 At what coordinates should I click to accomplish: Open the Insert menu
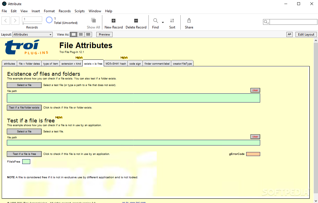point(36,11)
